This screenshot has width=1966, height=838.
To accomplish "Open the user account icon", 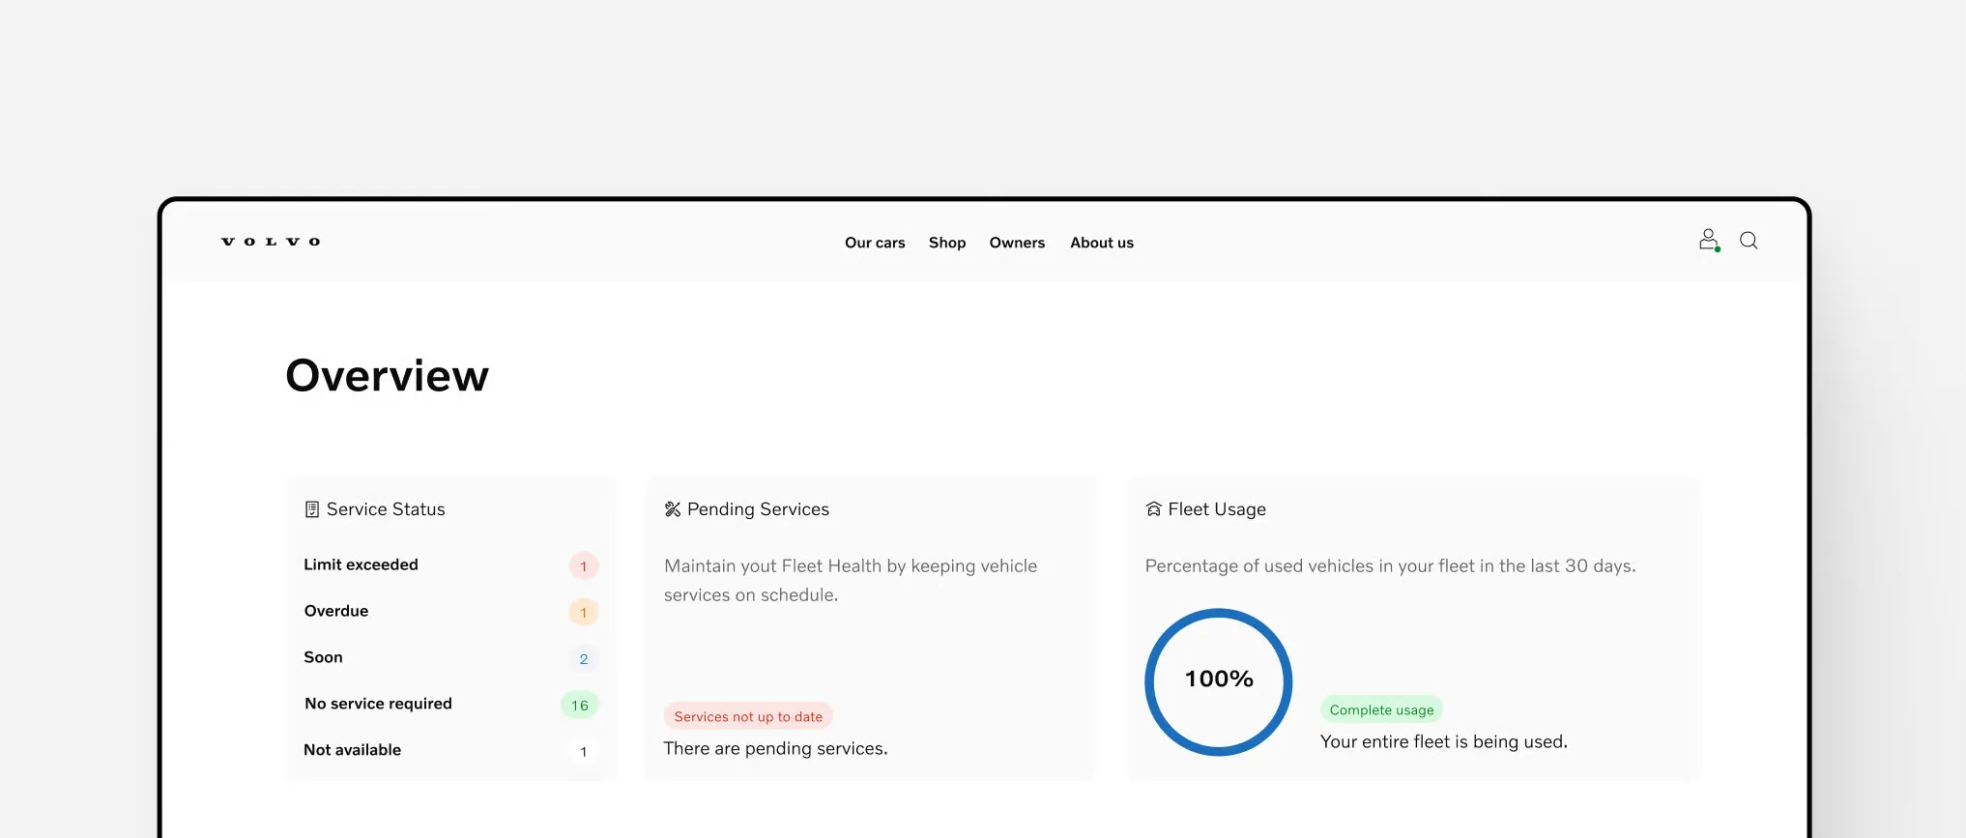I will [x=1709, y=241].
